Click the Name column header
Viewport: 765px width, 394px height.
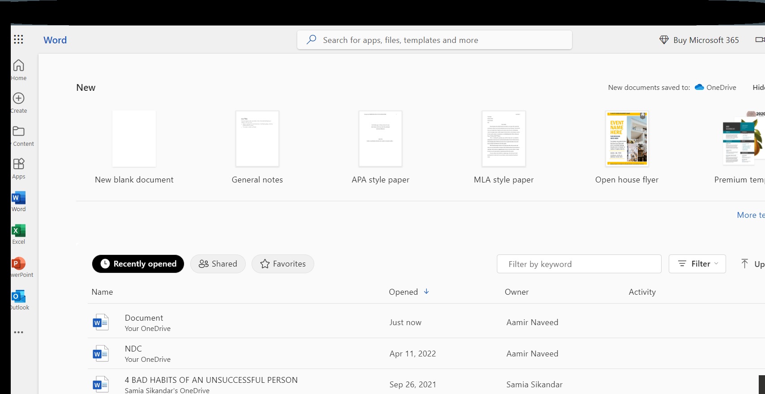click(102, 292)
